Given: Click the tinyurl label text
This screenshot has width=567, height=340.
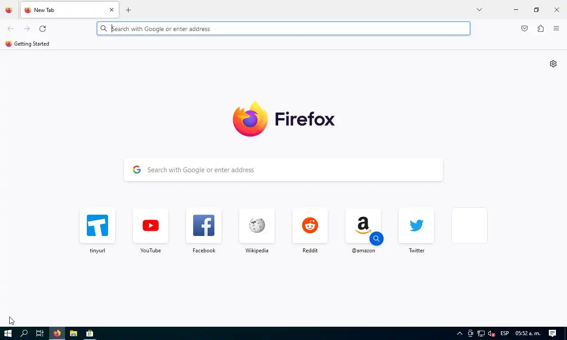Looking at the screenshot, I should pyautogui.click(x=97, y=251).
